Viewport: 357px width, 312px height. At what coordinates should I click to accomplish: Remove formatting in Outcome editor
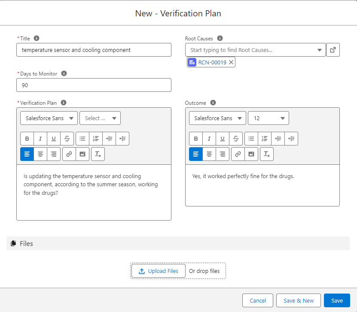(267, 154)
